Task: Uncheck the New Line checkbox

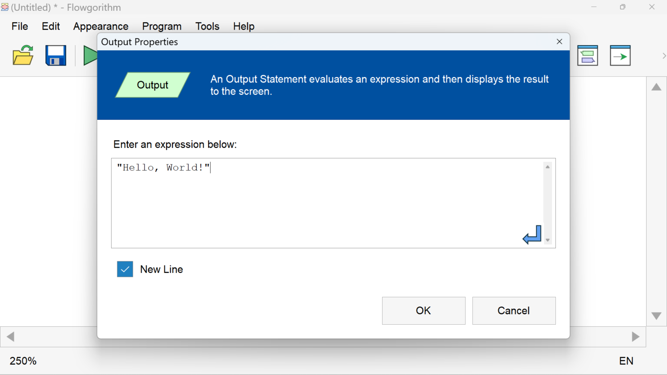Action: coord(125,269)
